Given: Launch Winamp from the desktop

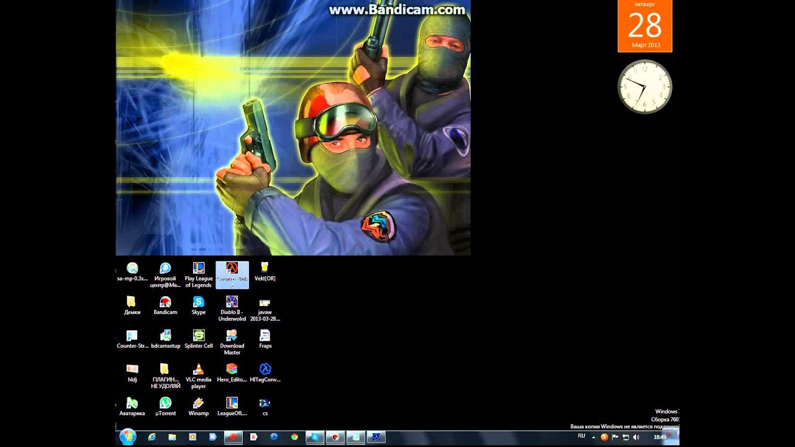Looking at the screenshot, I should [x=199, y=406].
